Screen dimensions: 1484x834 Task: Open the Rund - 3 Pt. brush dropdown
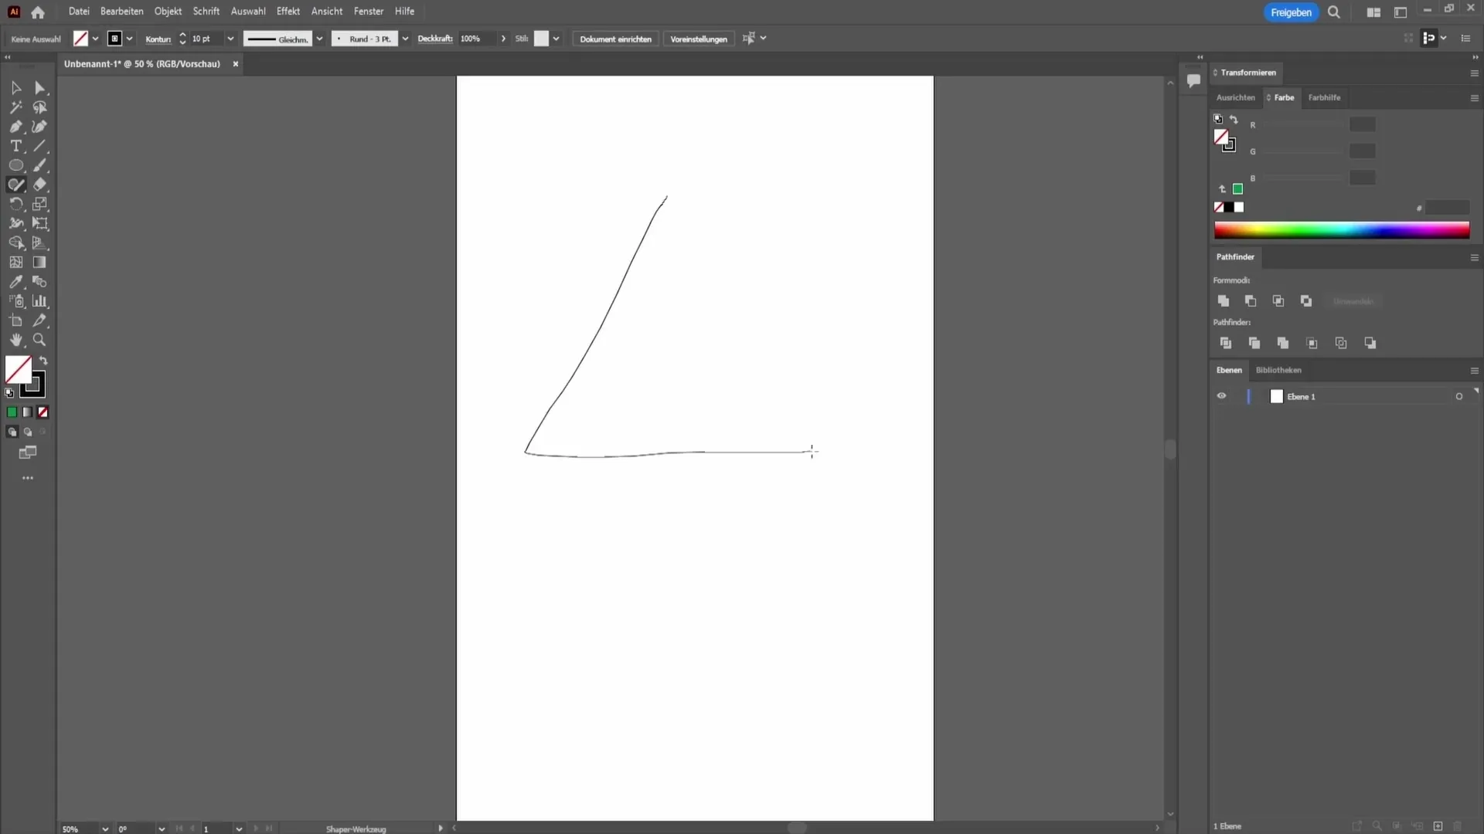(405, 39)
